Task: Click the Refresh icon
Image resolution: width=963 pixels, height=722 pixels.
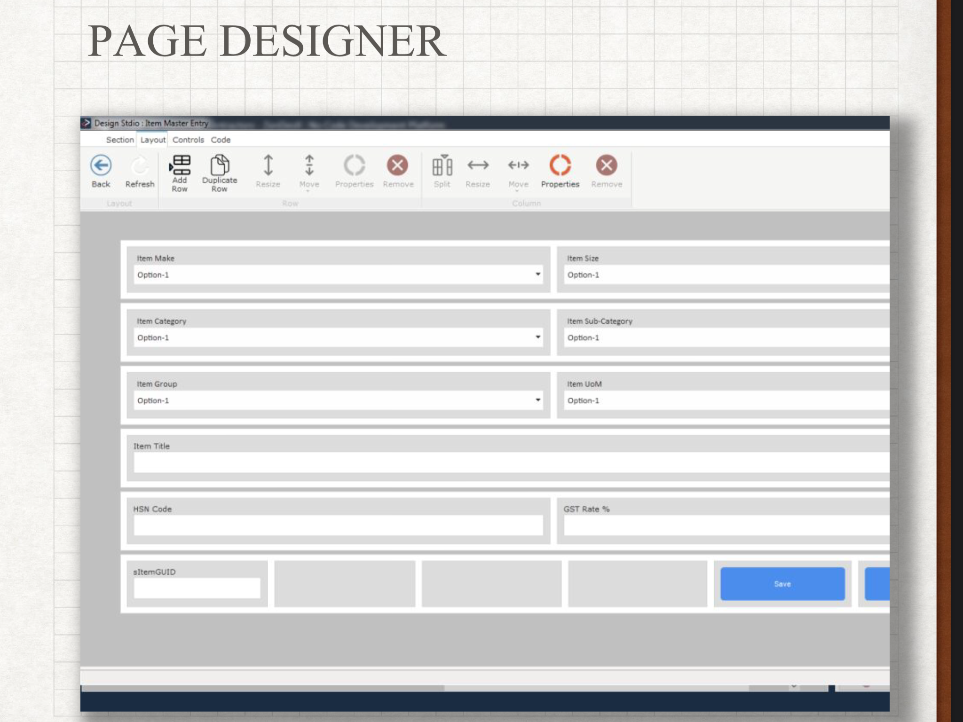Action: point(140,165)
